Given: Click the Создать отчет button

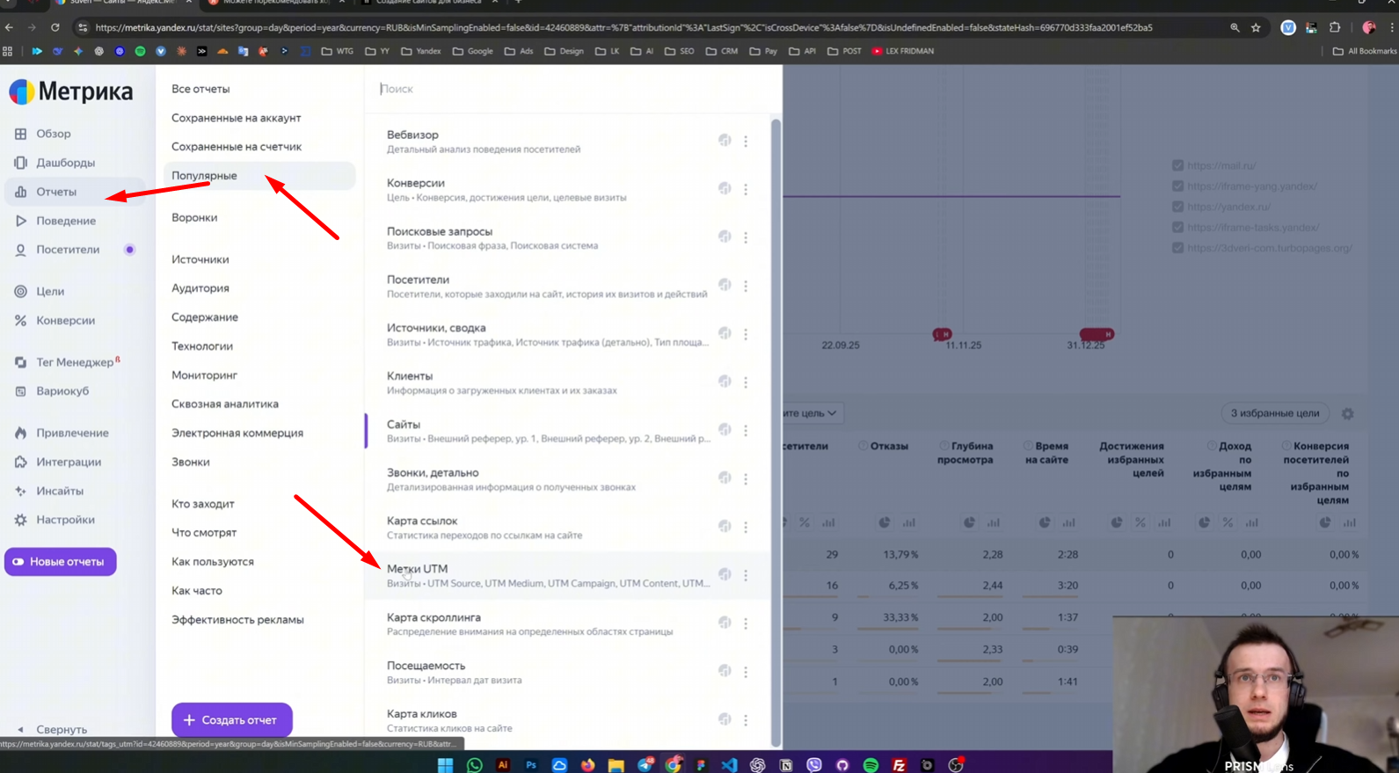Looking at the screenshot, I should (231, 720).
